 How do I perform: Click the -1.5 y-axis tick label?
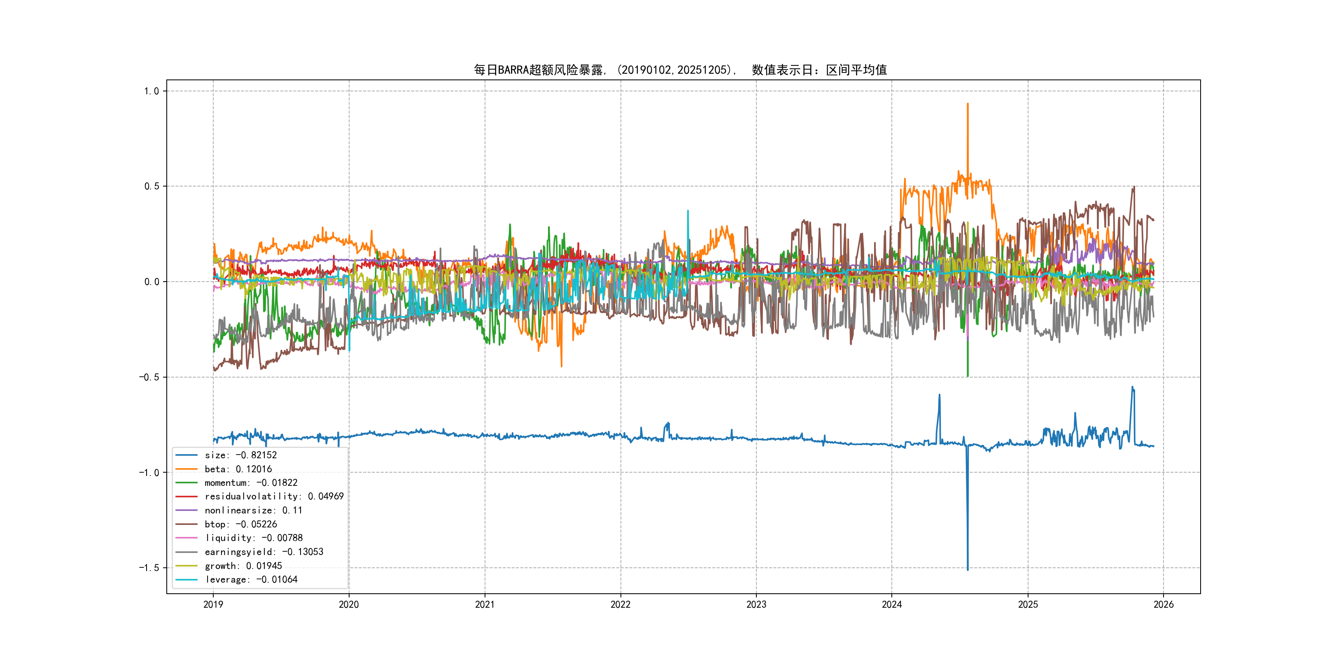coord(149,568)
